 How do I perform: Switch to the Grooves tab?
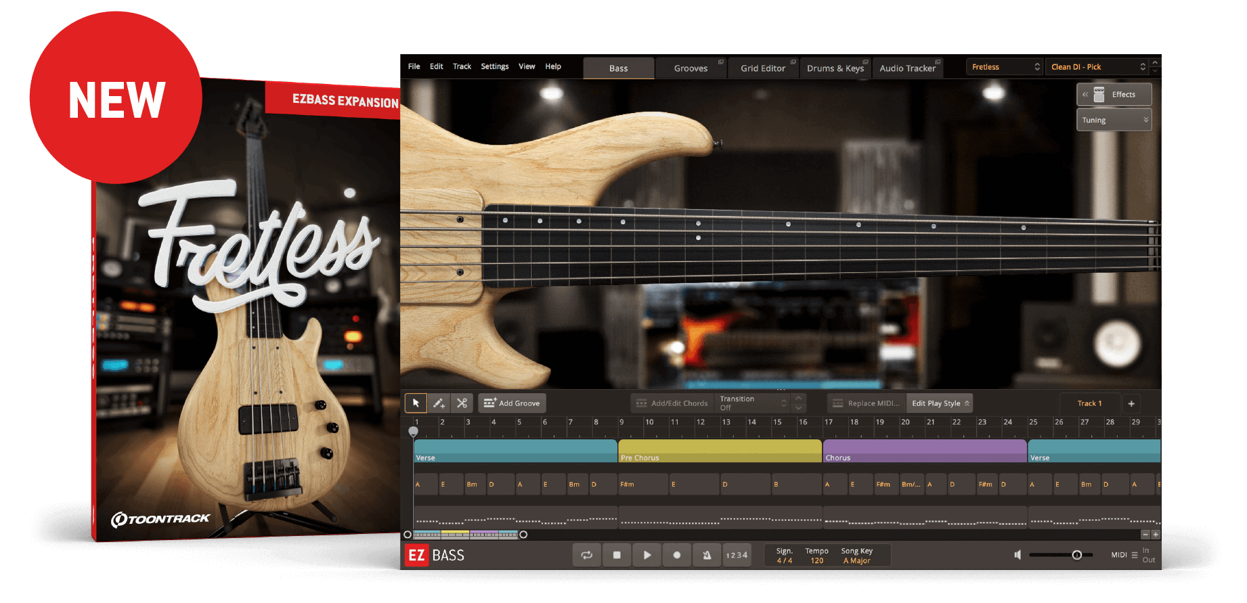[x=691, y=68]
